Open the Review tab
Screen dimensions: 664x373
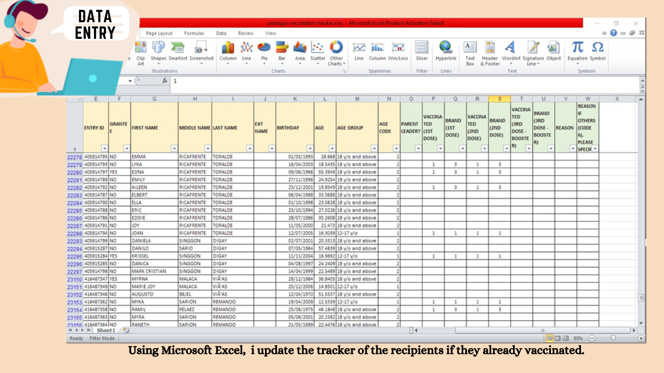point(246,33)
